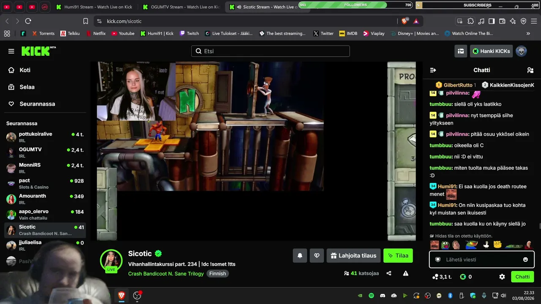The height and width of the screenshot is (304, 541).
Task: Go back in browser history
Action: 7,21
